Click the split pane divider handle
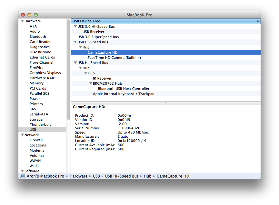The width and height of the screenshot is (279, 205). pyautogui.click(x=166, y=103)
